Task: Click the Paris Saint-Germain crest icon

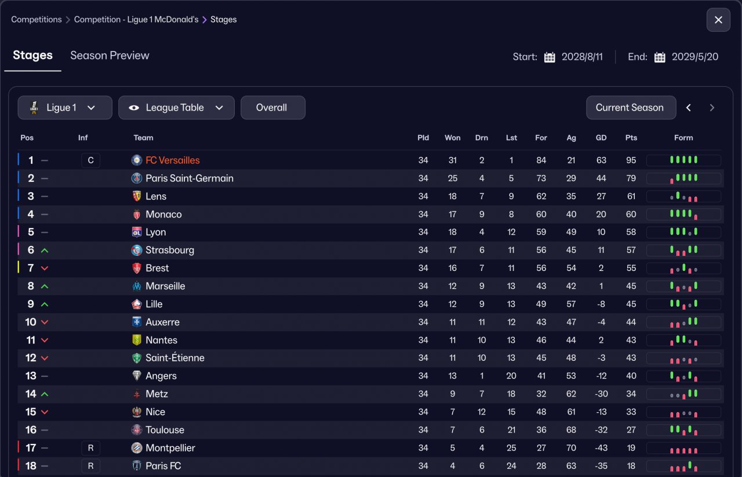Action: pos(137,178)
